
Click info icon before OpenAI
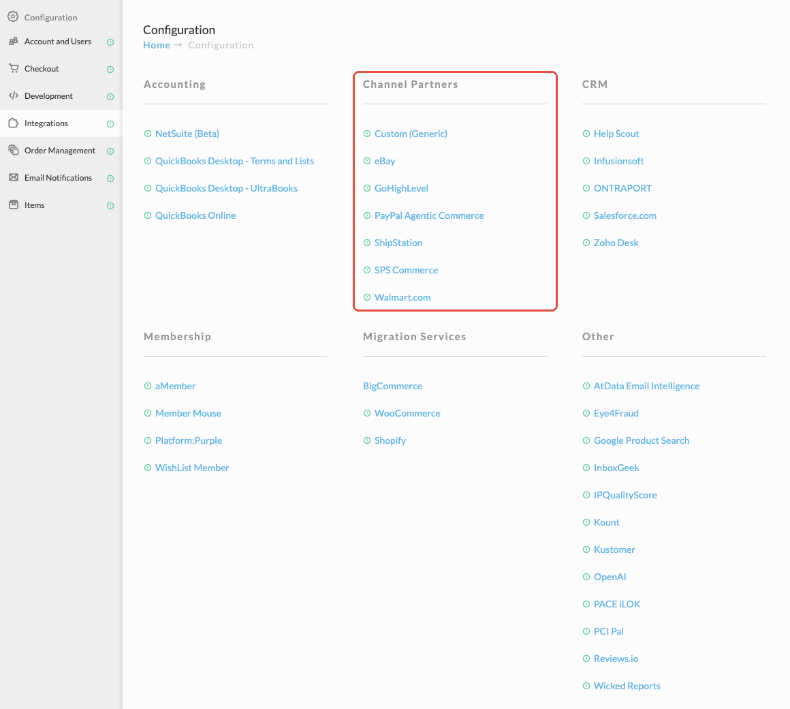(586, 576)
